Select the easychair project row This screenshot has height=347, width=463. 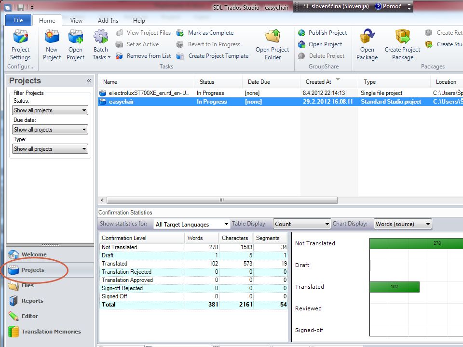click(x=281, y=102)
